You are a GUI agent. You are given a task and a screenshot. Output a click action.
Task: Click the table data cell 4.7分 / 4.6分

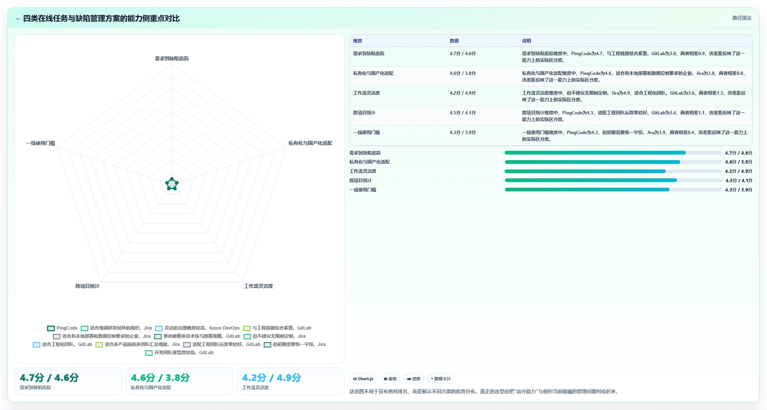[462, 54]
